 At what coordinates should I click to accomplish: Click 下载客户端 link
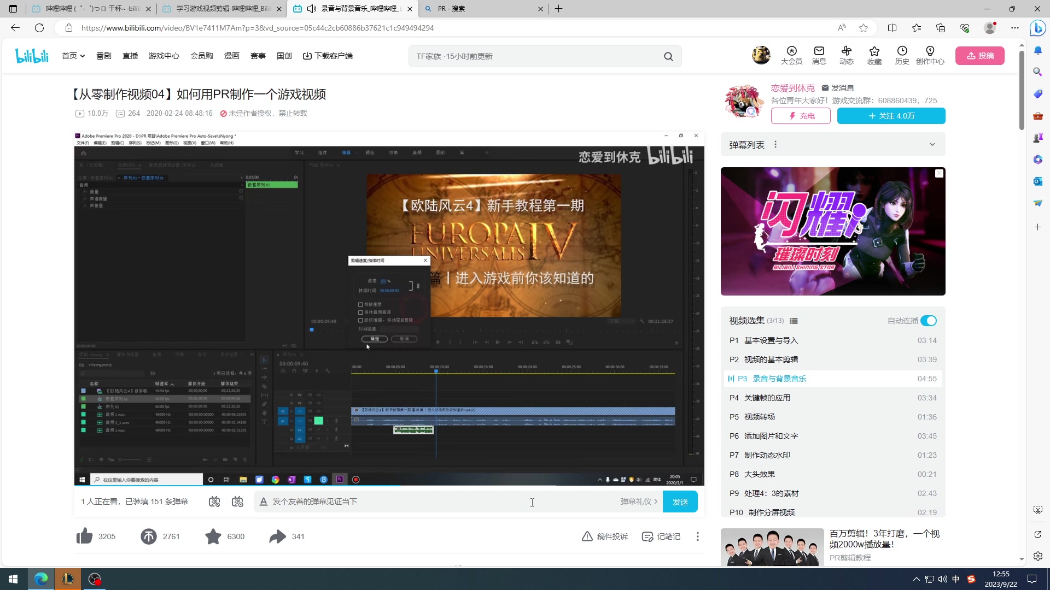coord(328,56)
